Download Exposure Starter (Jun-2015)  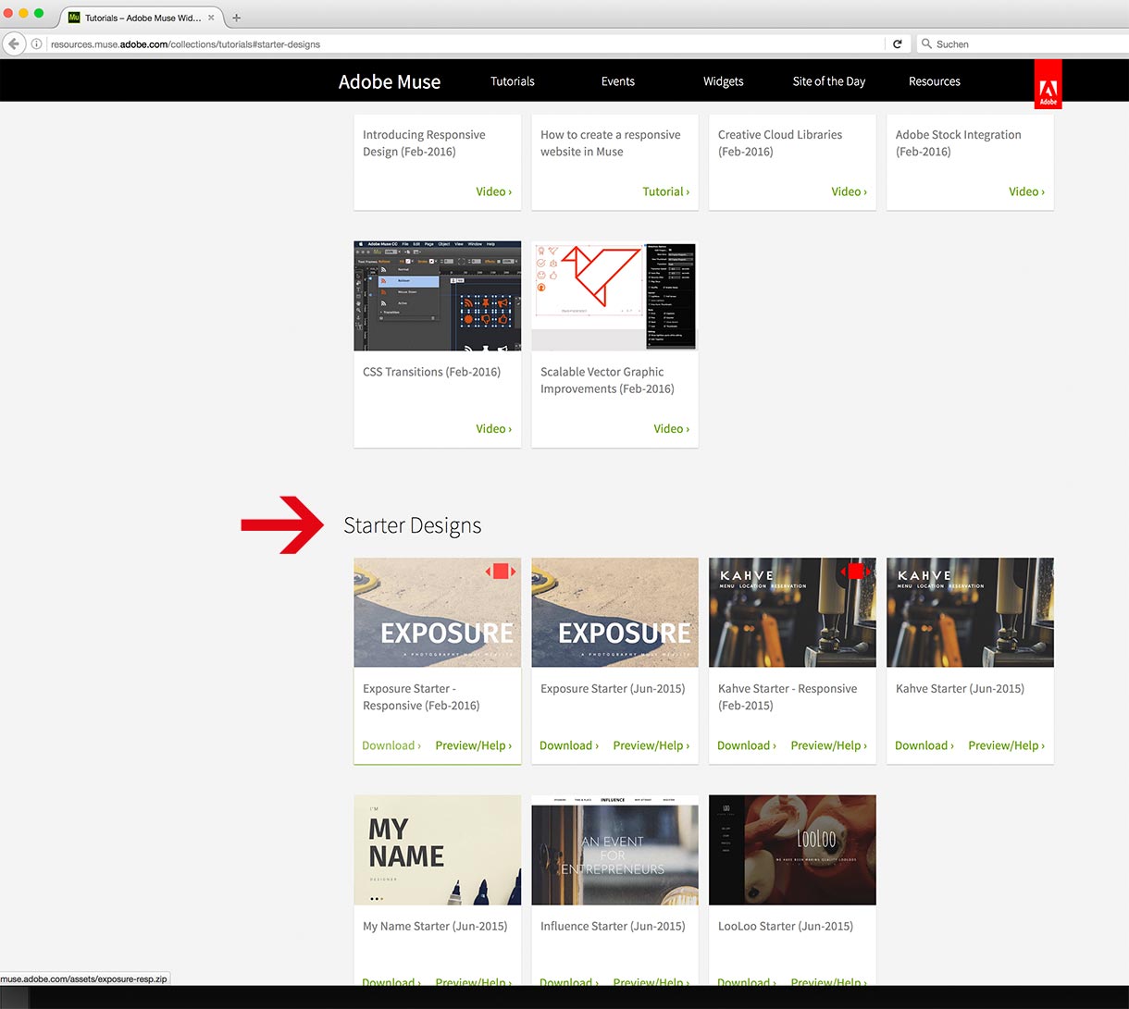(569, 745)
